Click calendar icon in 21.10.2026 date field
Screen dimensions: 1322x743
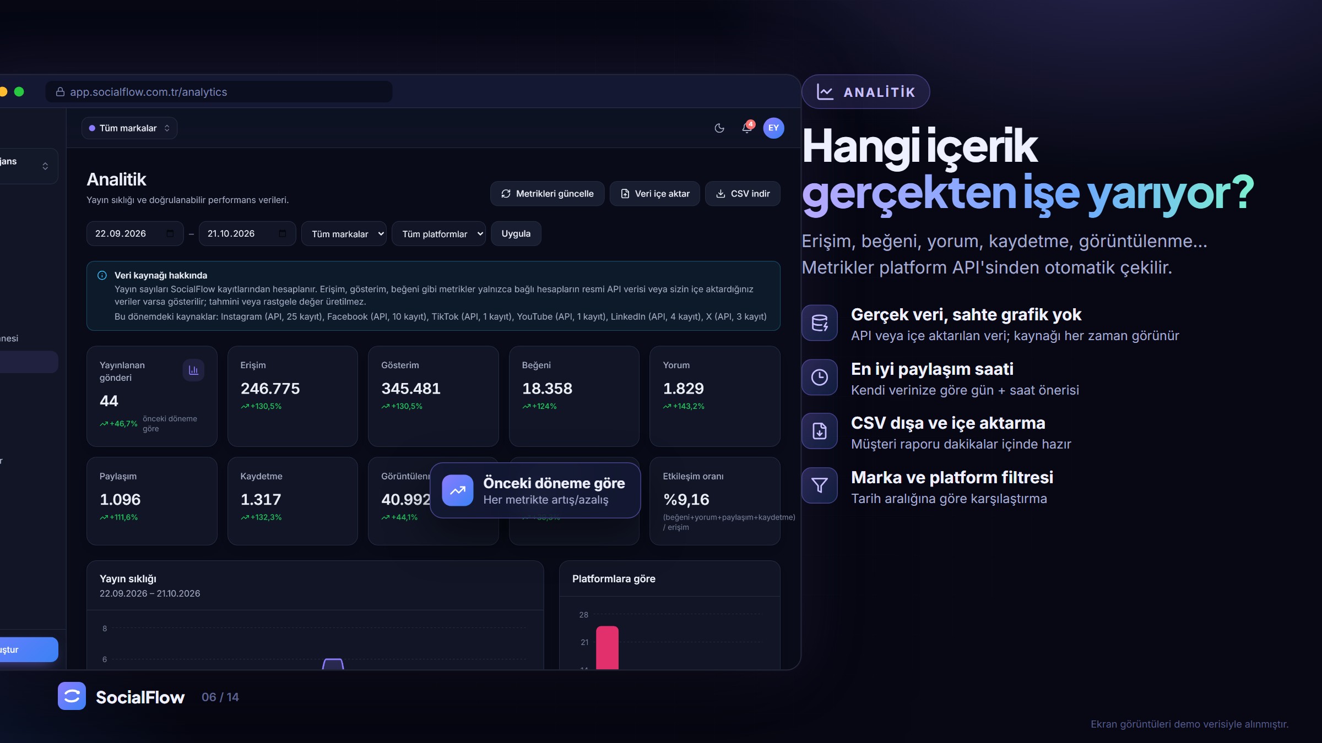(283, 234)
